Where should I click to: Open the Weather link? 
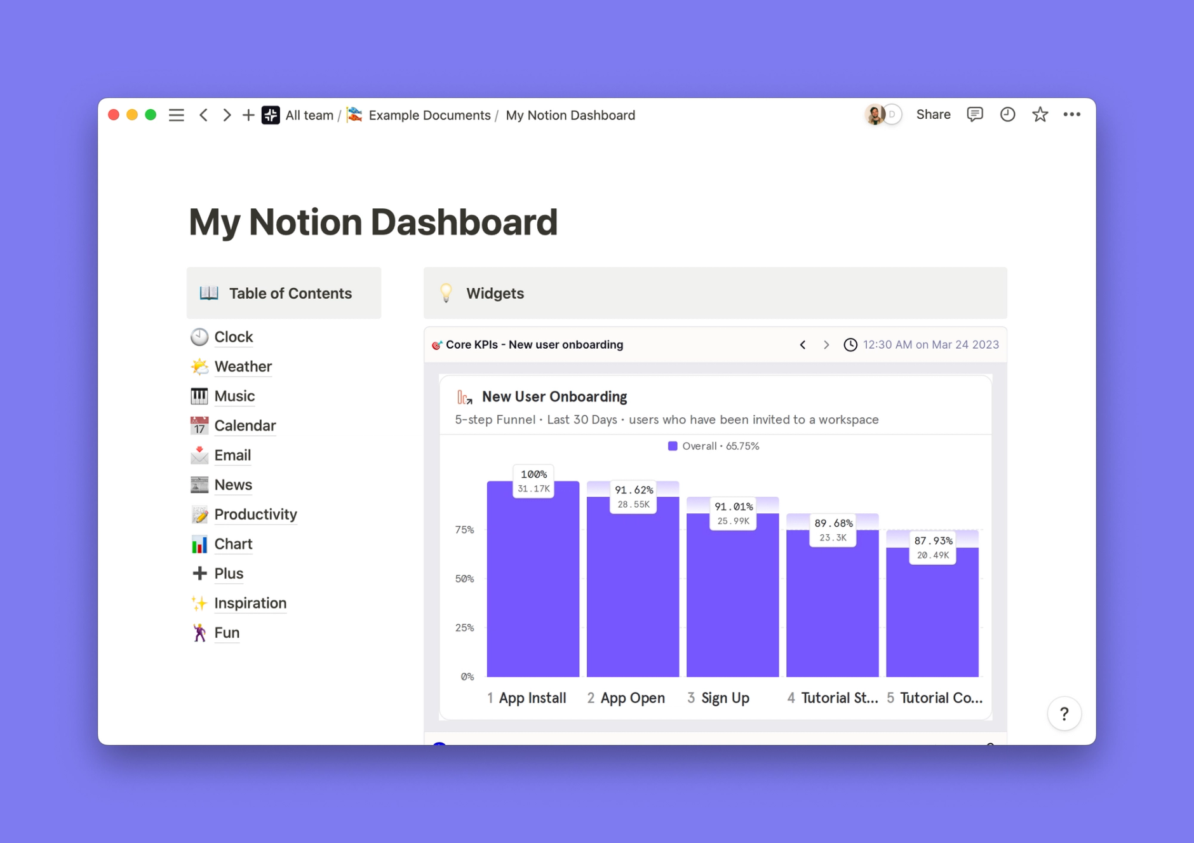(x=243, y=367)
